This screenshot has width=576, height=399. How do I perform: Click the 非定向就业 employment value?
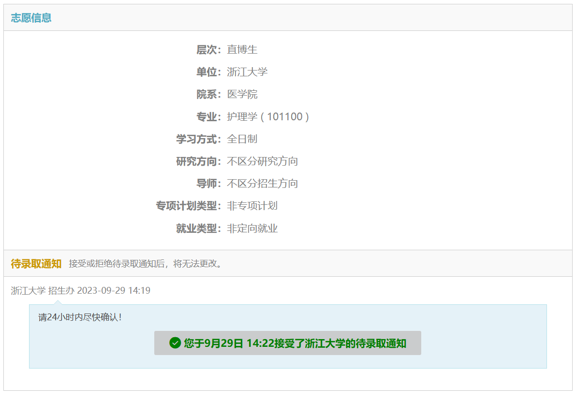(x=252, y=228)
